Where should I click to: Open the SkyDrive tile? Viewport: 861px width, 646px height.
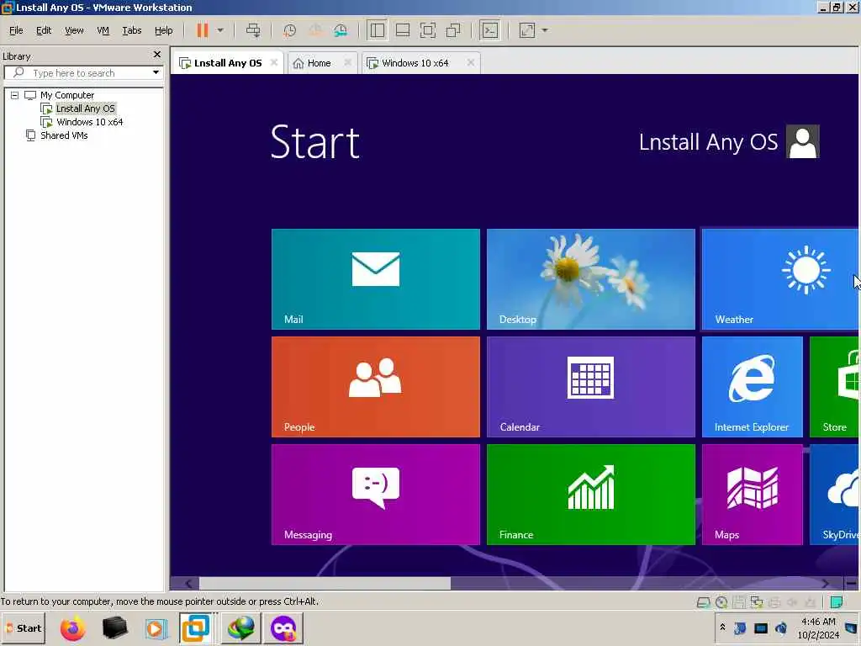tap(833, 495)
